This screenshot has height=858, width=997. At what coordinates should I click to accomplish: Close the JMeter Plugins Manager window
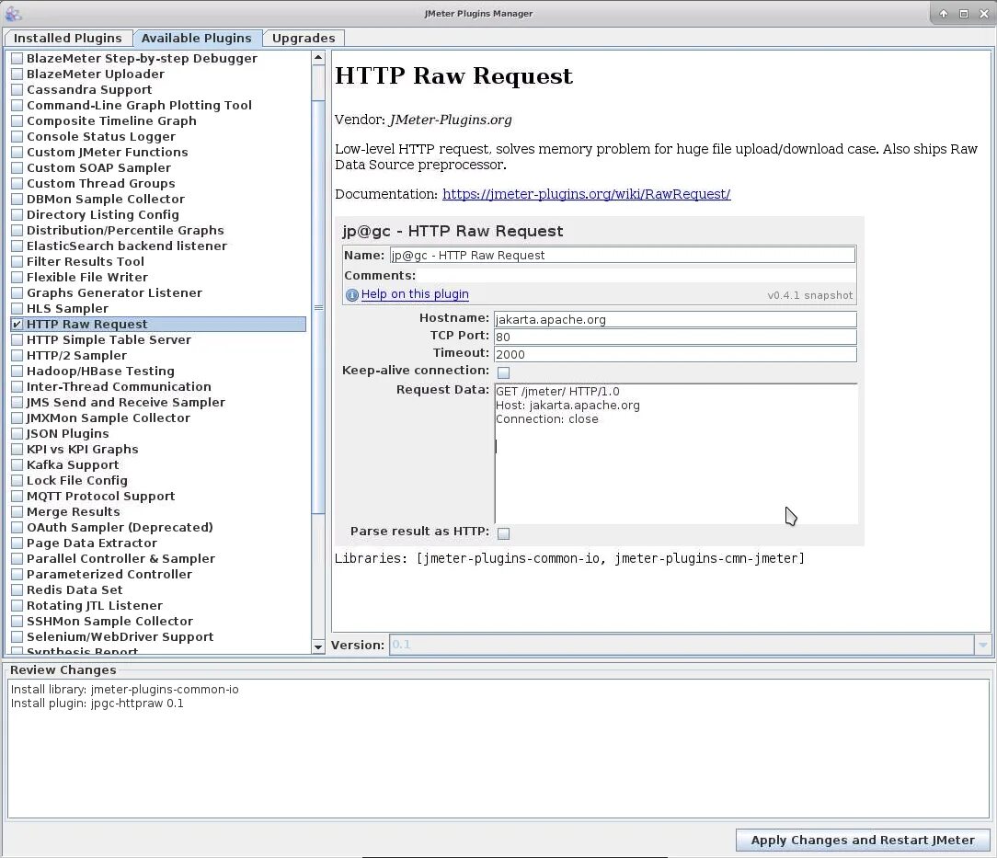(983, 14)
